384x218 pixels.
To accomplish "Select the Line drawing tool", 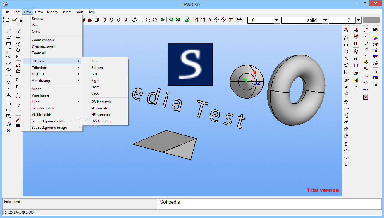I will (8, 31).
